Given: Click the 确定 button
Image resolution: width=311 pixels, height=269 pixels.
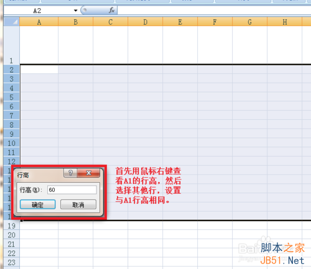Looking at the screenshot, I should point(38,204).
